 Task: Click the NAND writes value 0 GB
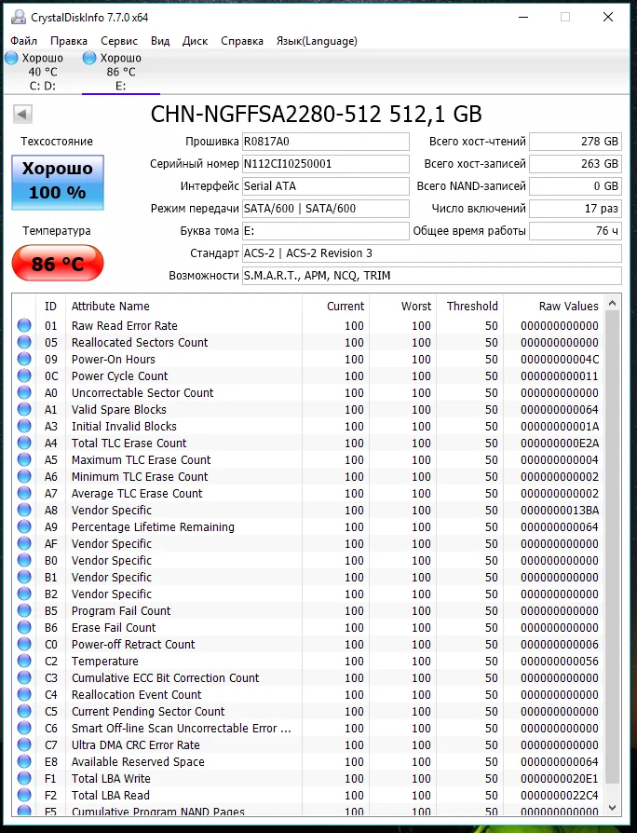point(576,186)
